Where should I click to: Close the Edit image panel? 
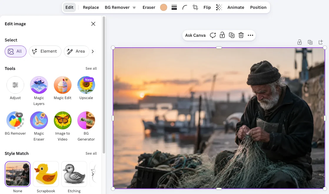coord(93,24)
